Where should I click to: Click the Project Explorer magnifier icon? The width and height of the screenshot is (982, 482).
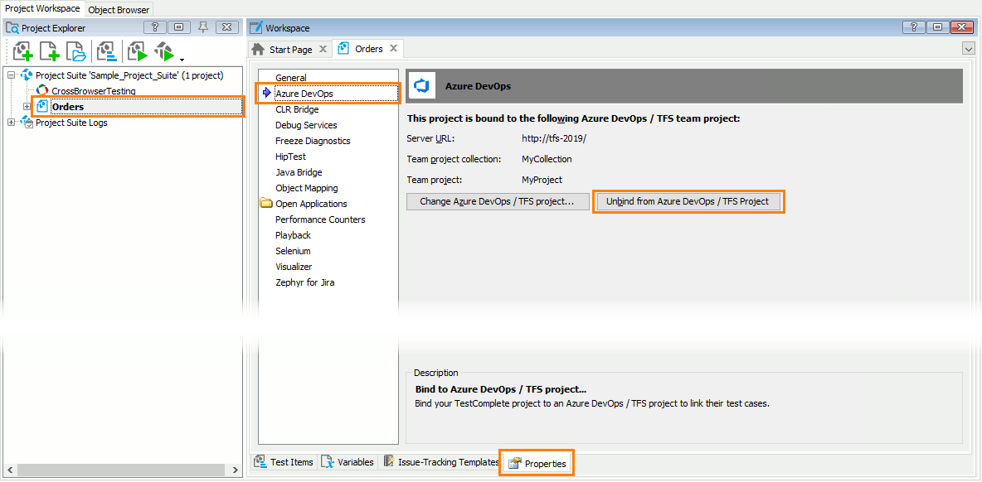(12, 27)
